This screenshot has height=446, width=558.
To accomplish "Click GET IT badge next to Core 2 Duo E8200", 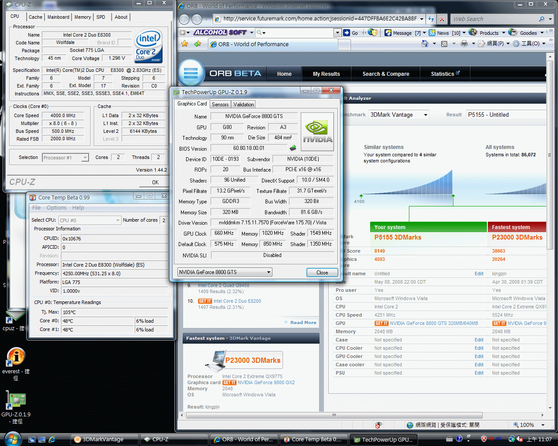I will [205, 301].
